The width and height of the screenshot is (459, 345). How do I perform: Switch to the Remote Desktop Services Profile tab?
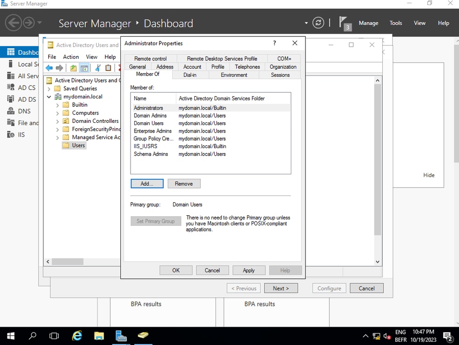coord(222,58)
